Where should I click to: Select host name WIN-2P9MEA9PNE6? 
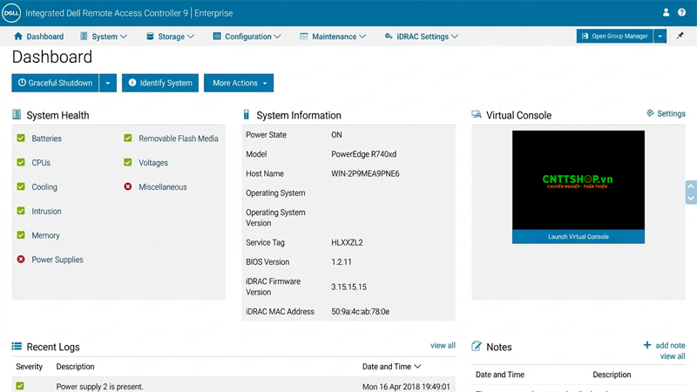coord(365,173)
